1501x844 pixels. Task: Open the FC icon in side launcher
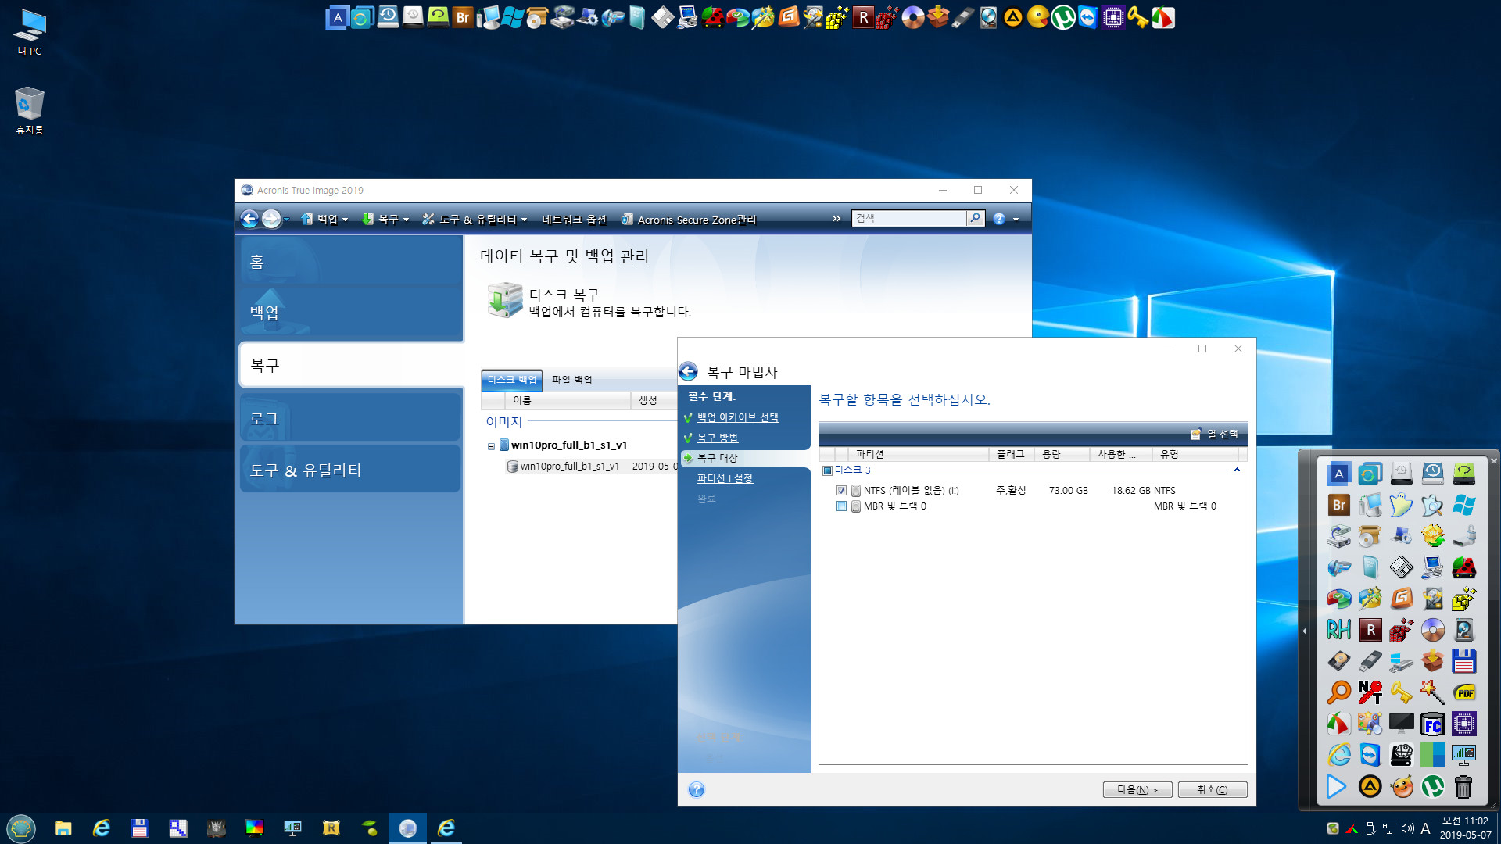1432,724
